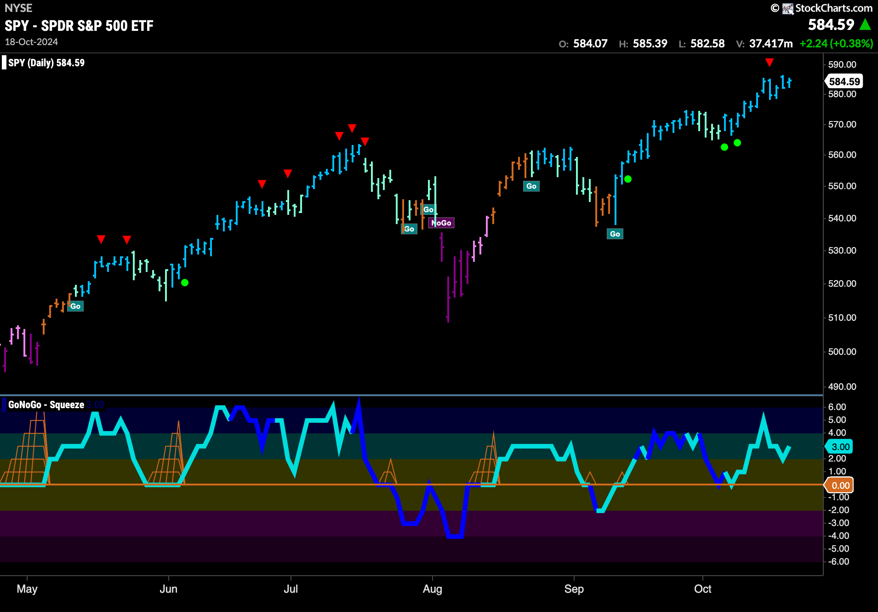The height and width of the screenshot is (612, 878).
Task: Click the orange 0.00 zero-line tag
Action: point(839,485)
